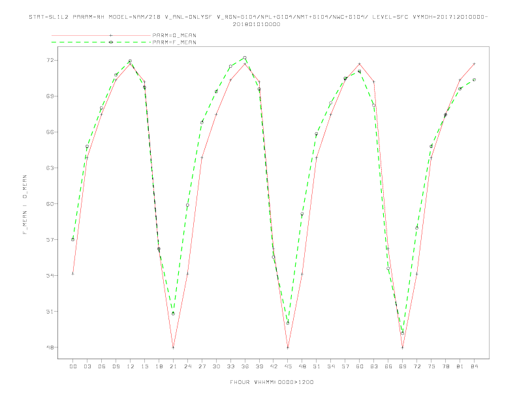The width and height of the screenshot is (517, 399).
Task: Click the y-axis tick label 66
Action: (x=50, y=132)
